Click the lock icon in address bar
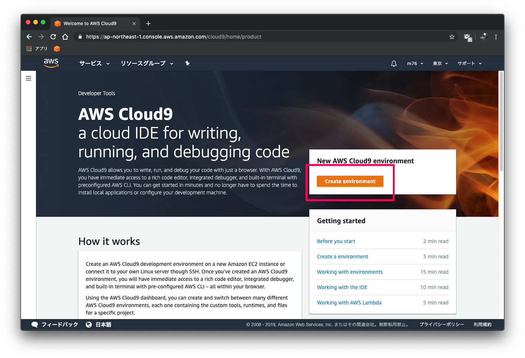The width and height of the screenshot is (525, 358). tap(80, 37)
